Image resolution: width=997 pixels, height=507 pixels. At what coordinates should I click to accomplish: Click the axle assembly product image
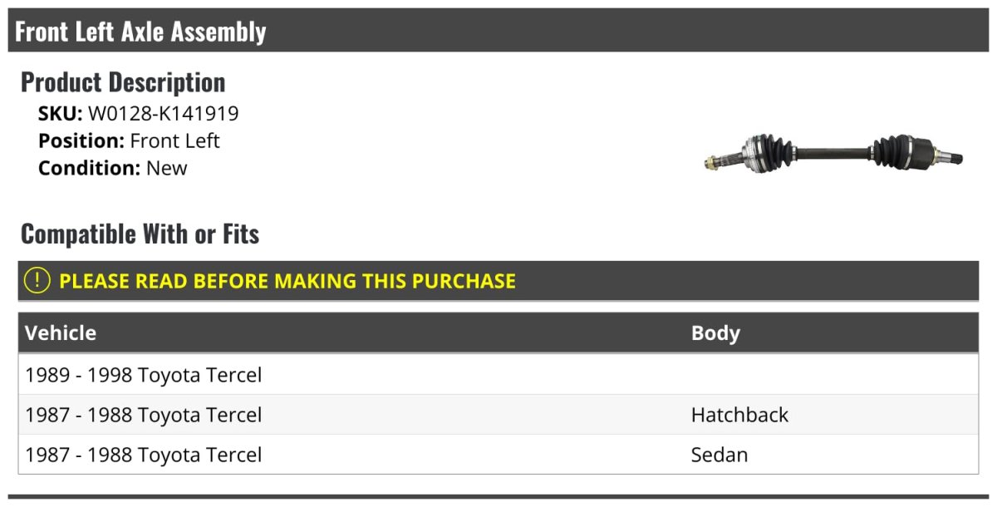833,154
